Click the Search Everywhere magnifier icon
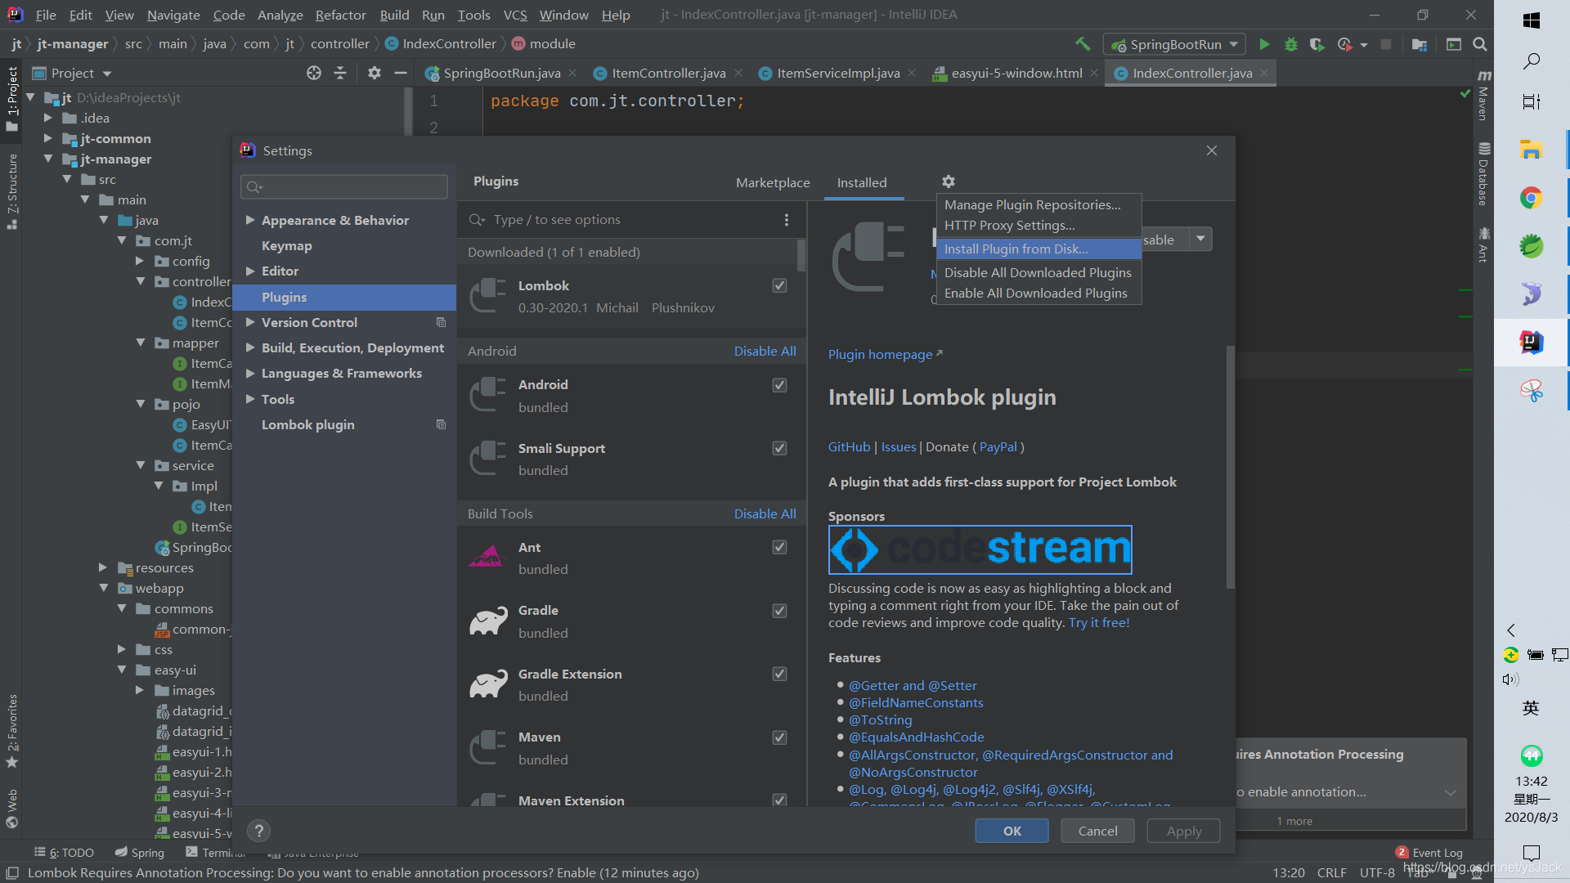1570x883 pixels. [x=1479, y=44]
